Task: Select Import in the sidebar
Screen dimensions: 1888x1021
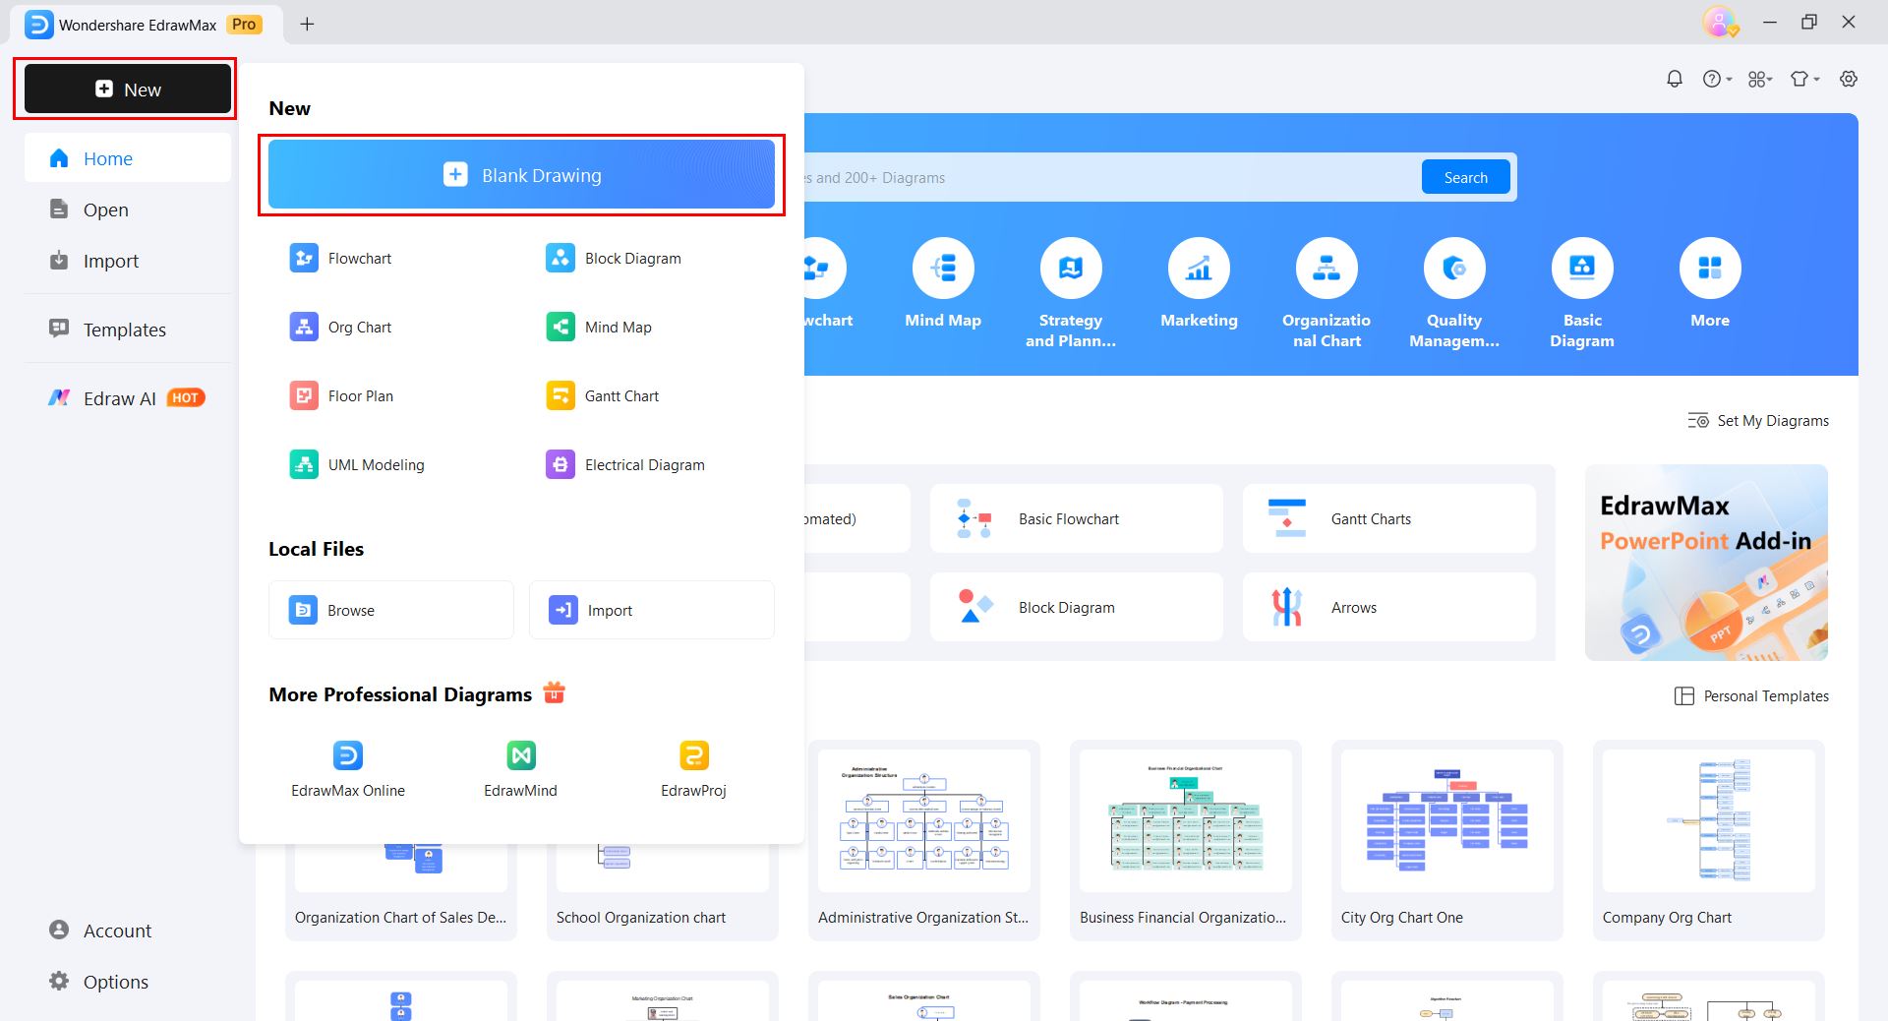Action: point(128,261)
